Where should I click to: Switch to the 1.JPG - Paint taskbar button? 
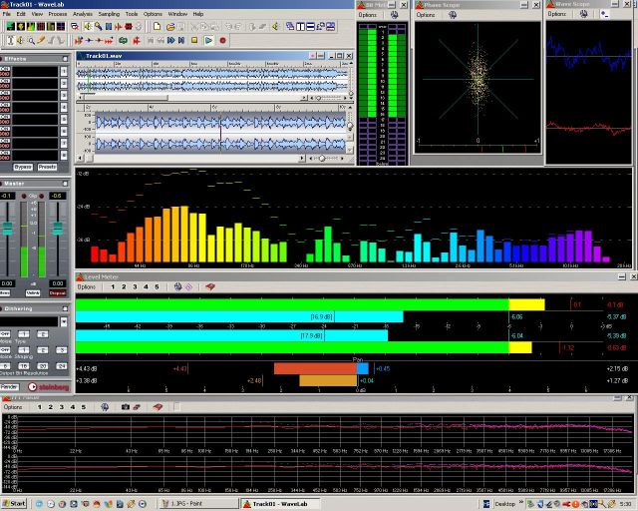[198, 504]
